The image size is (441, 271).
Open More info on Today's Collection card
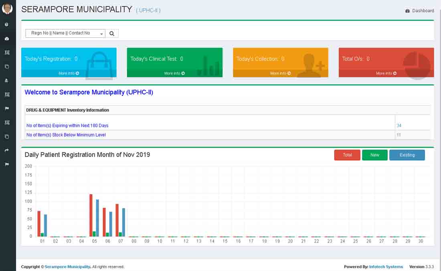pyautogui.click(x=280, y=73)
